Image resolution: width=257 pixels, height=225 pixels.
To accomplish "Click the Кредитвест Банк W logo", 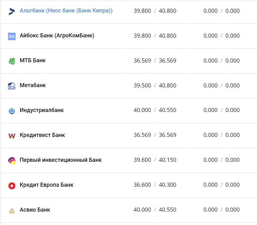I will pos(11,136).
